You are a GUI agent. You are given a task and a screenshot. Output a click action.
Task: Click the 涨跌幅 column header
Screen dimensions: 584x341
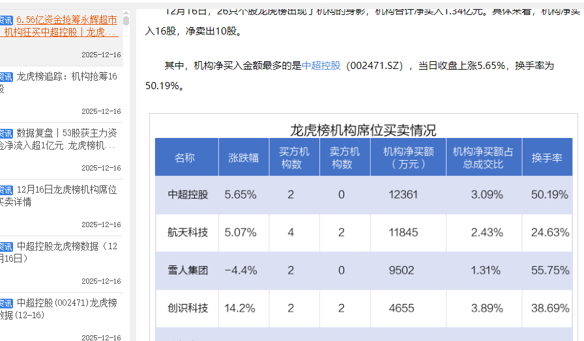pyautogui.click(x=244, y=157)
